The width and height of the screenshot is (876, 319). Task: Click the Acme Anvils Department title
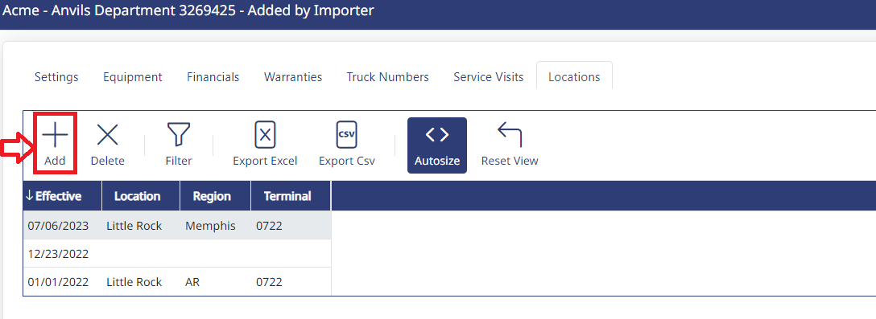pyautogui.click(x=188, y=10)
